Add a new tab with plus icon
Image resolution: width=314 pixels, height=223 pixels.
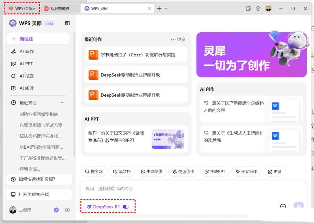coord(159,8)
